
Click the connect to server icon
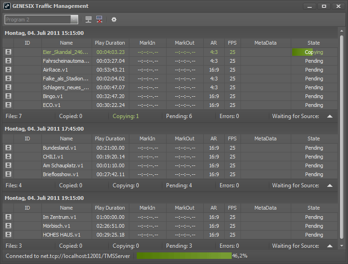88,20
